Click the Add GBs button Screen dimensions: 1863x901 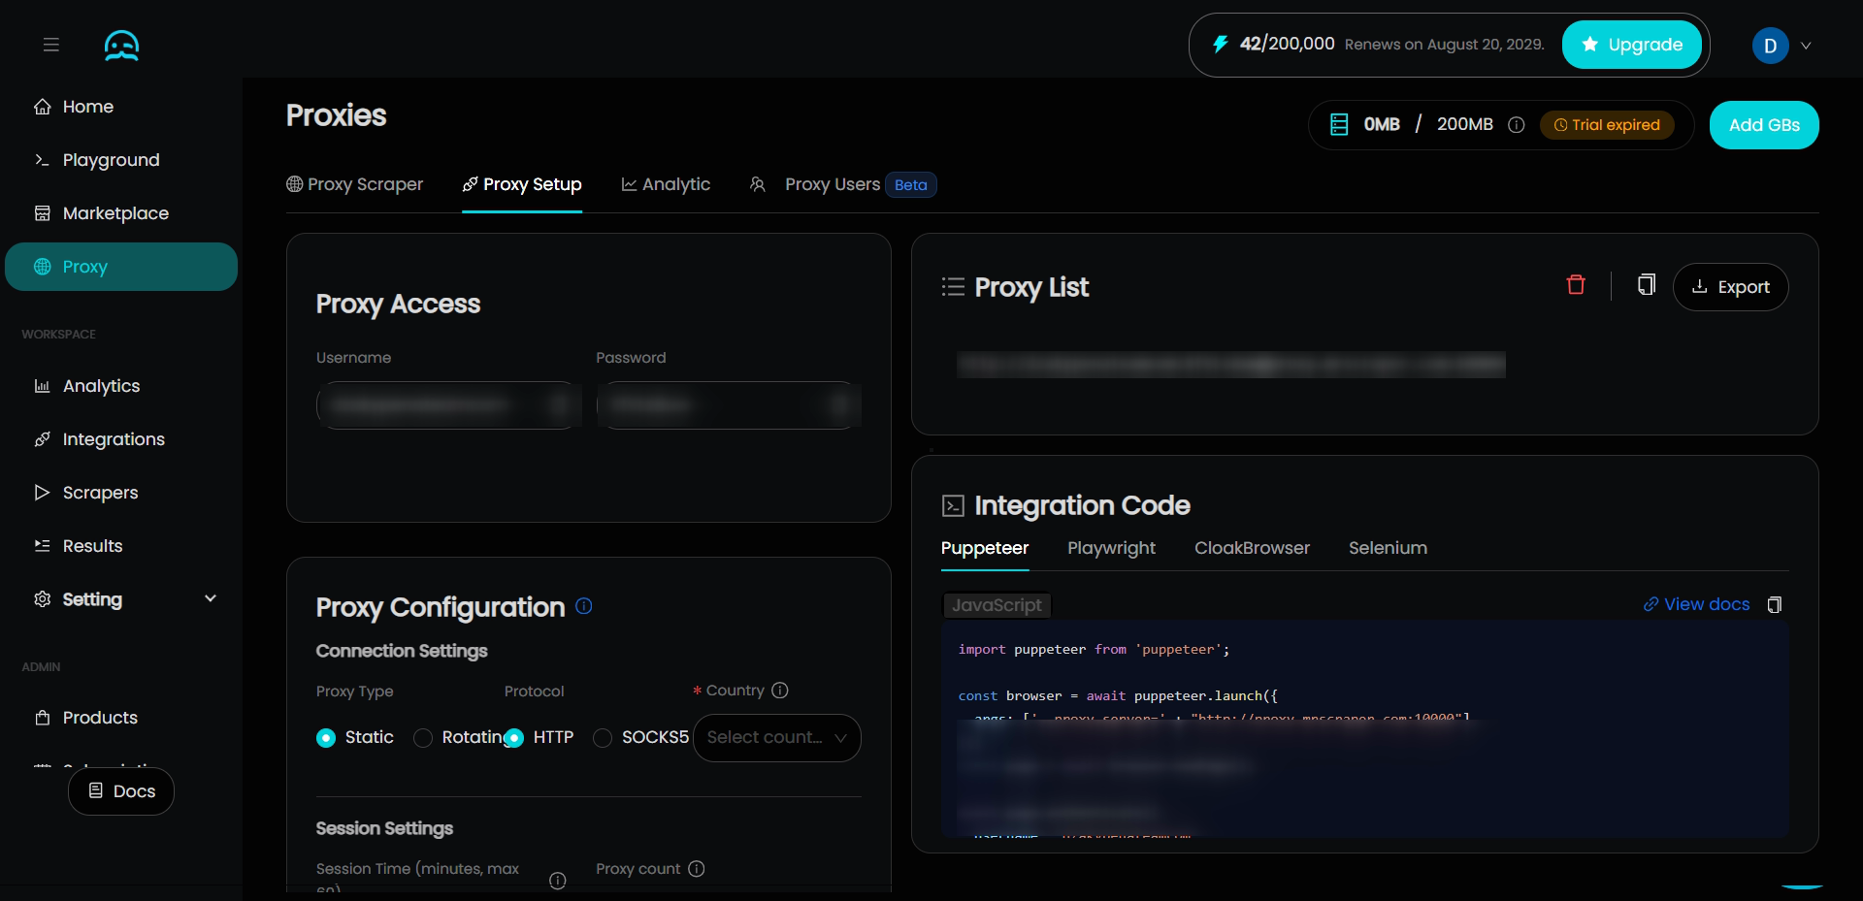(x=1764, y=125)
